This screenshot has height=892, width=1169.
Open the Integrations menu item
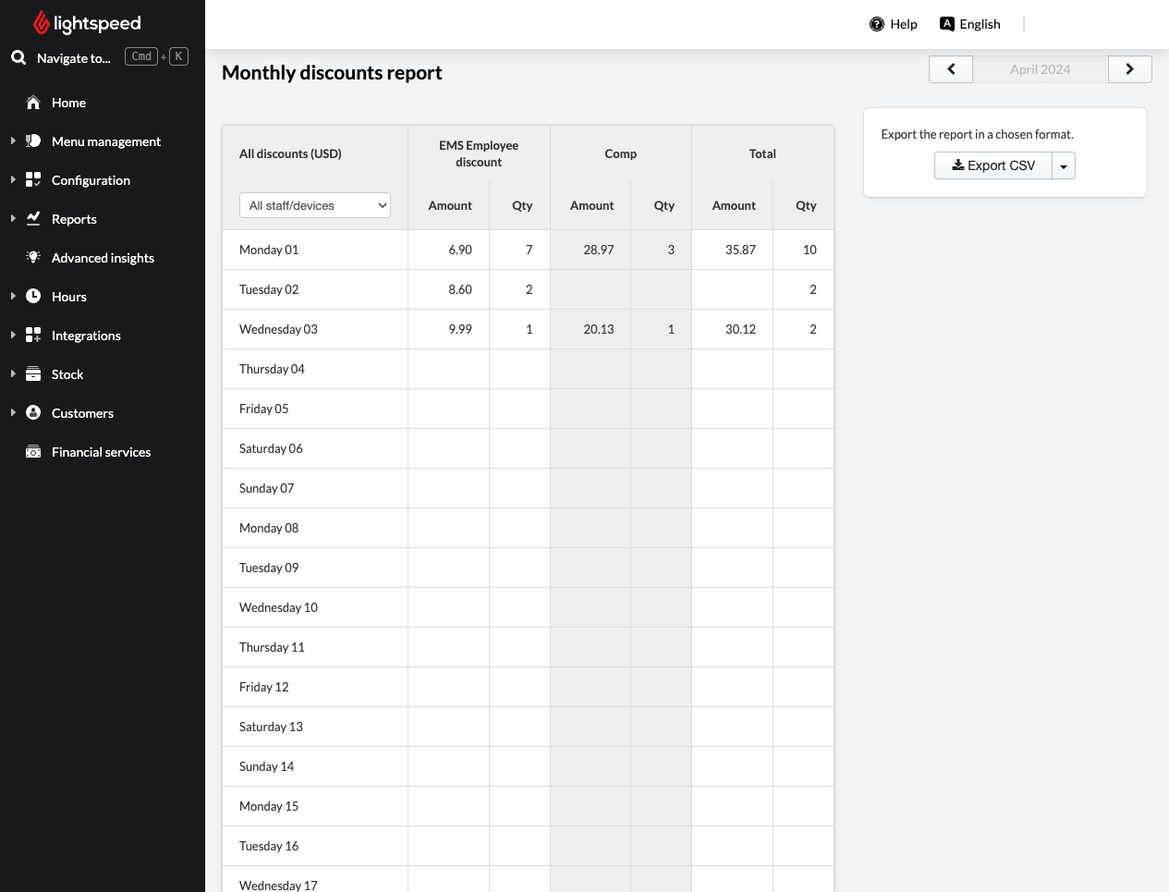click(86, 336)
